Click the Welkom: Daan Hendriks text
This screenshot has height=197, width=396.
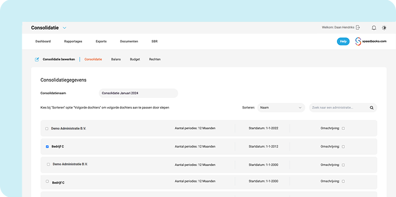coord(338,28)
